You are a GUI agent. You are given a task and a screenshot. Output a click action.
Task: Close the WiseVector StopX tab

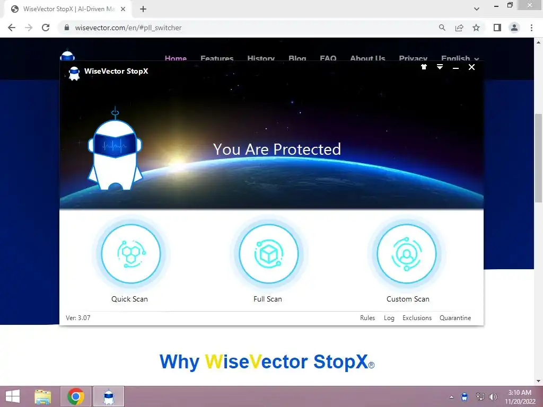pos(123,9)
